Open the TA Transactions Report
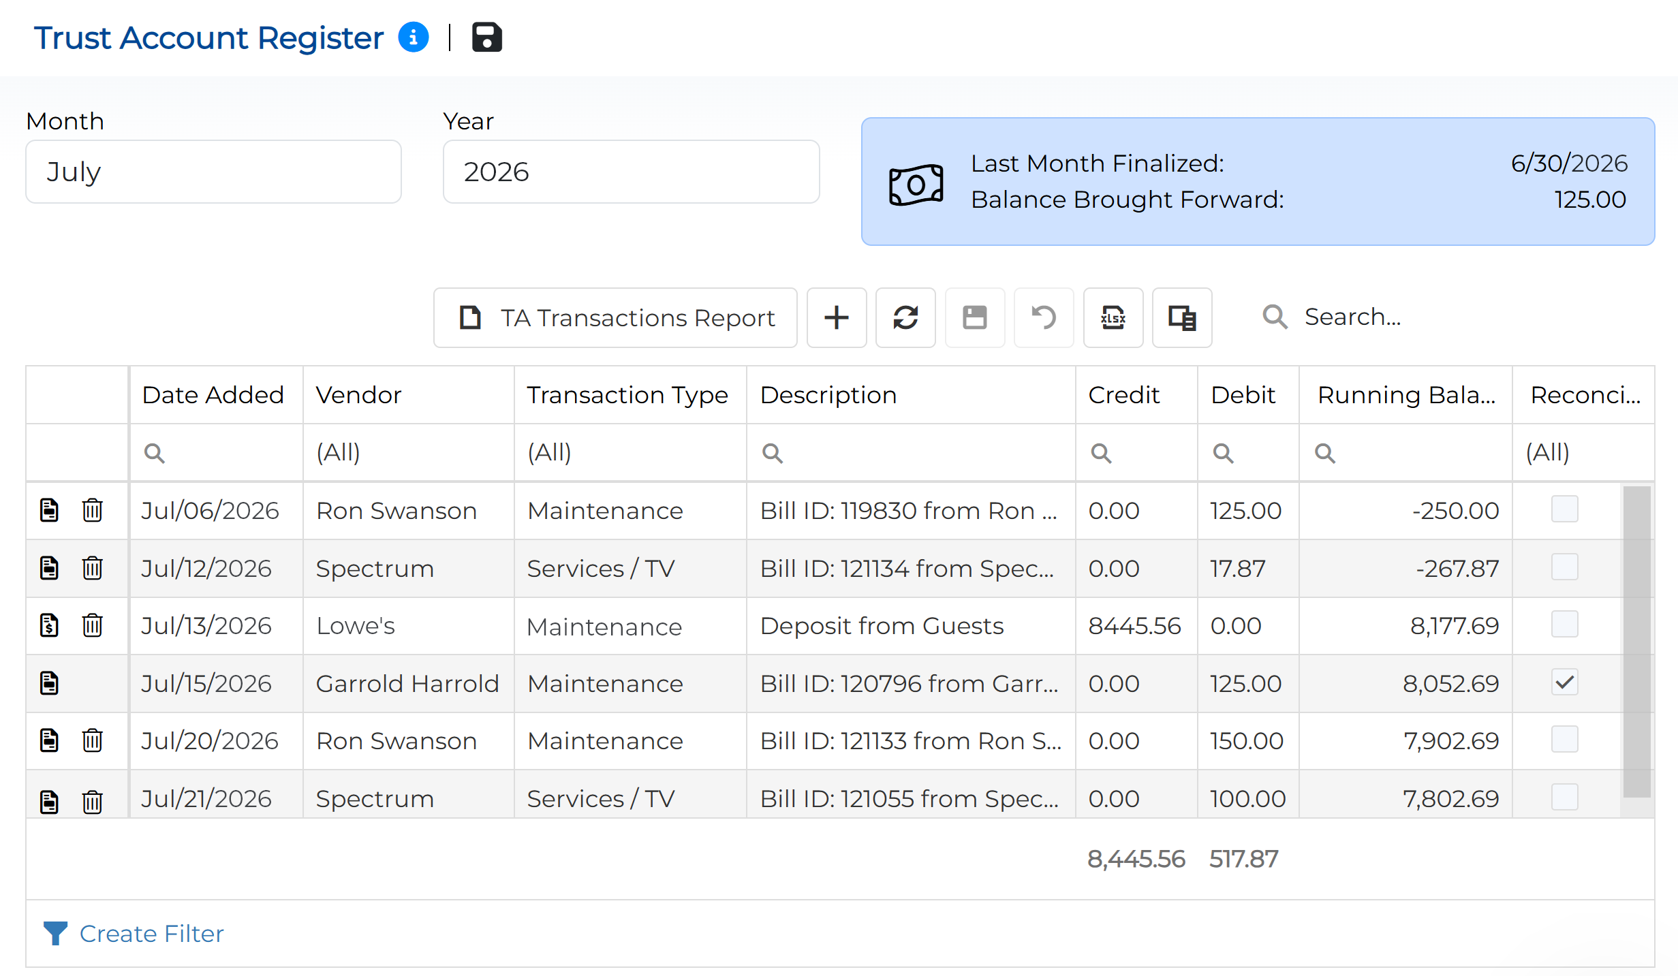This screenshot has width=1678, height=976. 615,317
